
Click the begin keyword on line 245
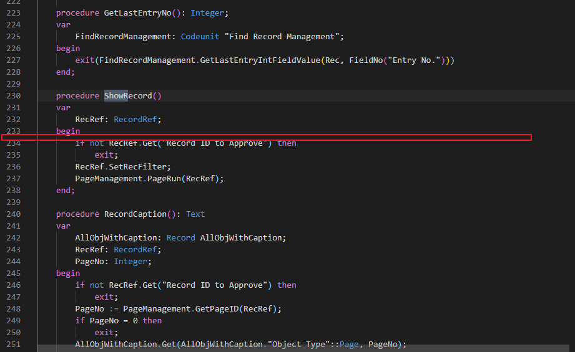point(68,274)
